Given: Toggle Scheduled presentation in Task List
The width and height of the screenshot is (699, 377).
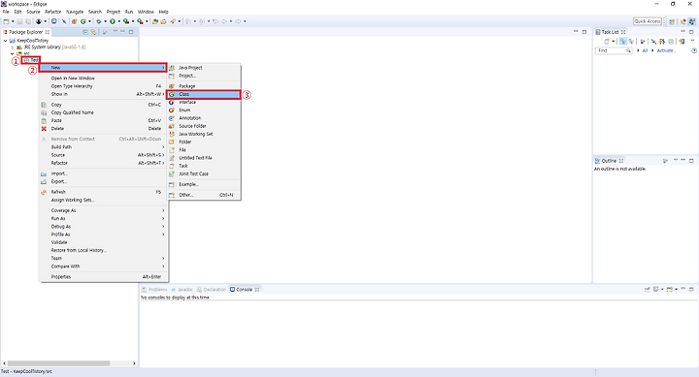Looking at the screenshot, I should (631, 41).
